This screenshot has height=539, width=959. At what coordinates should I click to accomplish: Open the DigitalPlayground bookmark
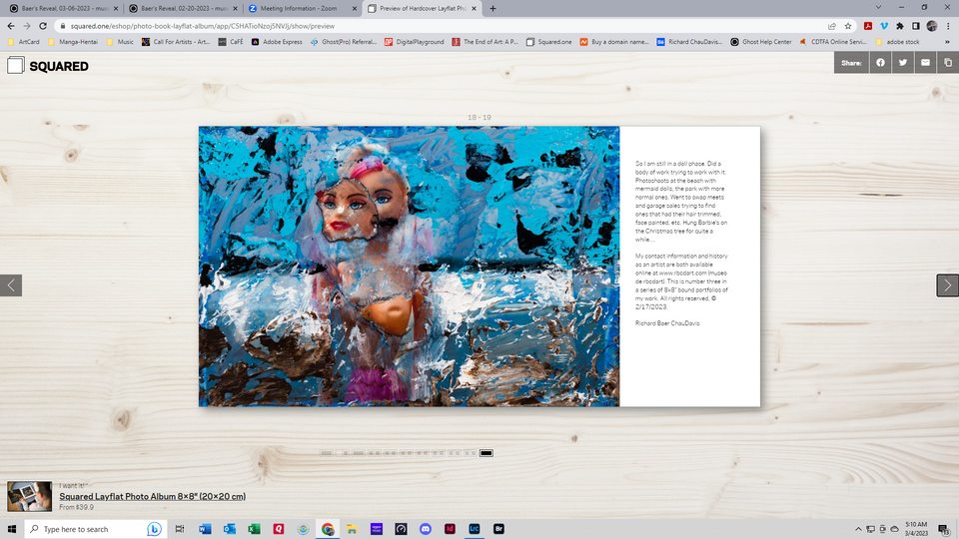click(x=414, y=42)
